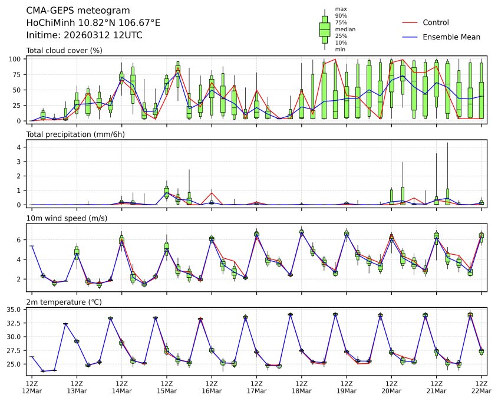Viewport: 498px width, 401px height.
Task: Click the 90% label in box-plot legend
Action: click(x=341, y=16)
